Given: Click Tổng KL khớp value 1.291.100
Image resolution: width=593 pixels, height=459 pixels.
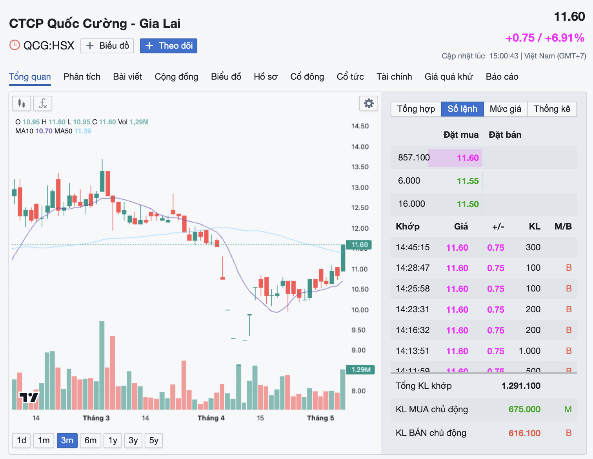Looking at the screenshot, I should click(x=521, y=386).
